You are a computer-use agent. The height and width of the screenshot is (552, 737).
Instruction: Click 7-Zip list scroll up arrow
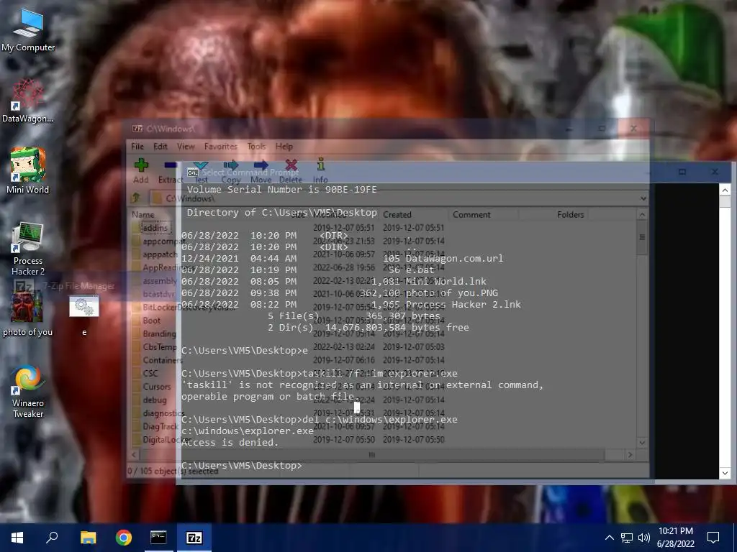(642, 214)
